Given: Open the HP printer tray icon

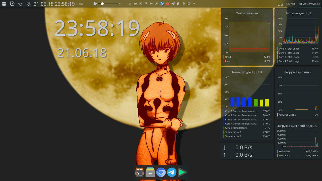Looking at the screenshot, I should tap(162, 4).
